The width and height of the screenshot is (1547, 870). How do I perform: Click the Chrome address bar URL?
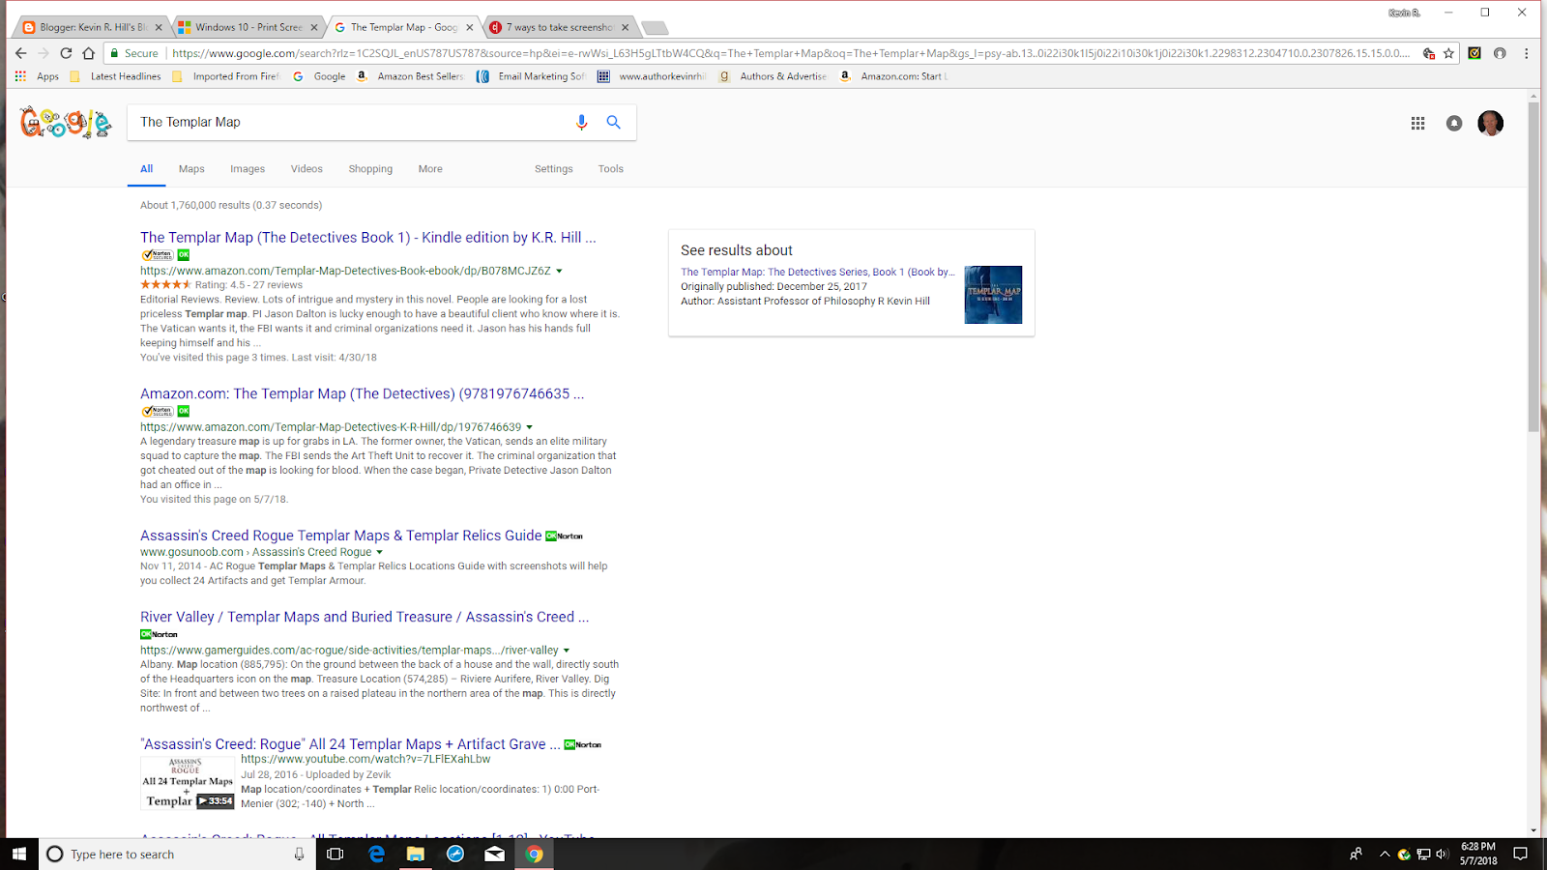(x=790, y=53)
